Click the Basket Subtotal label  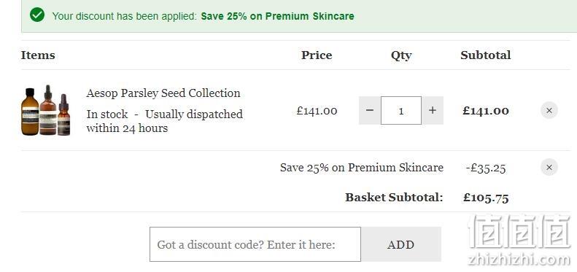(394, 198)
